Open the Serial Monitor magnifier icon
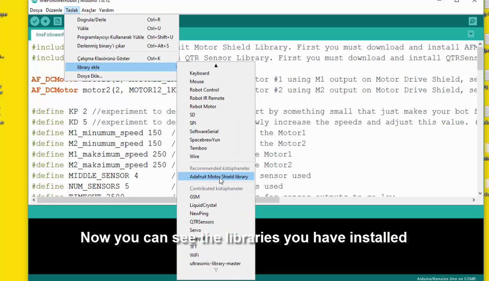 pyautogui.click(x=473, y=21)
